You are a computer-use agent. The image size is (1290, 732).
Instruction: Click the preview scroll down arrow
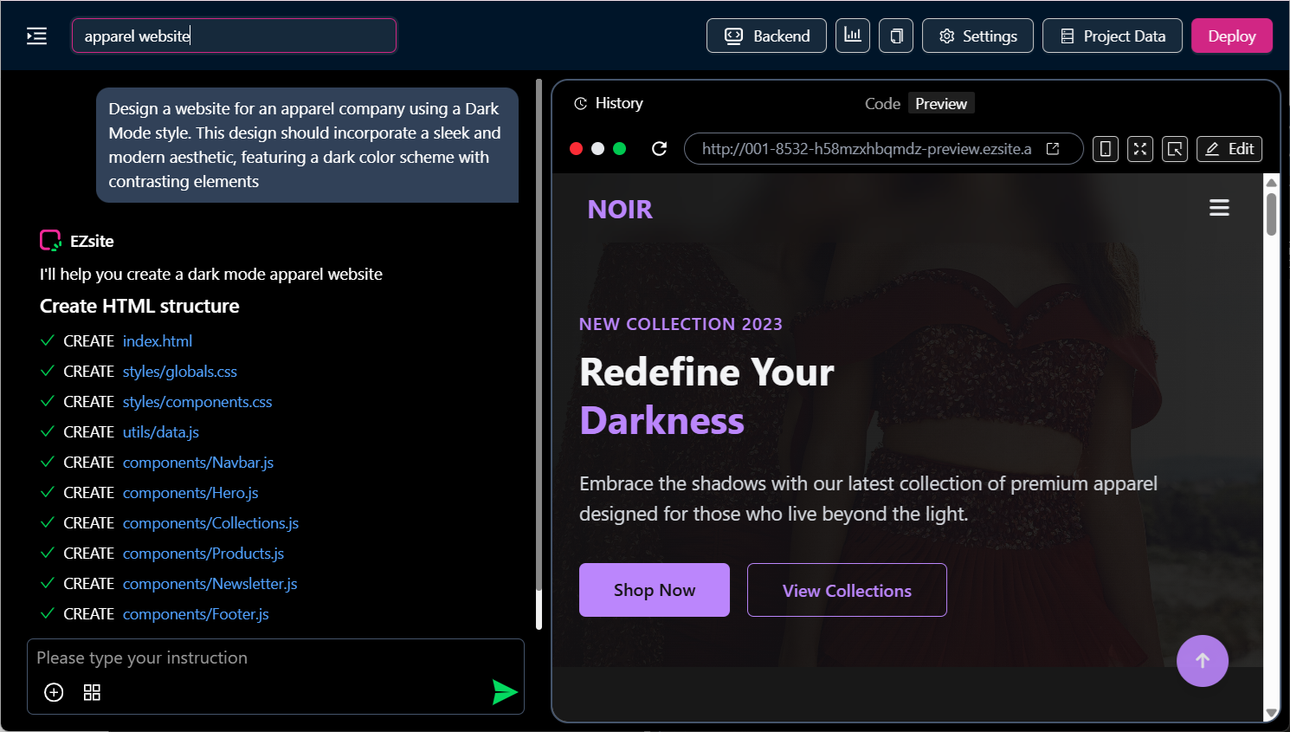click(1271, 713)
